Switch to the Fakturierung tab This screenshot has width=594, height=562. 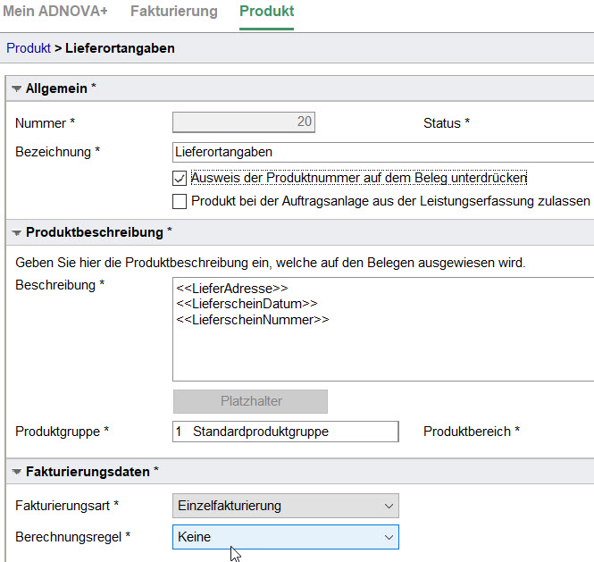click(174, 11)
